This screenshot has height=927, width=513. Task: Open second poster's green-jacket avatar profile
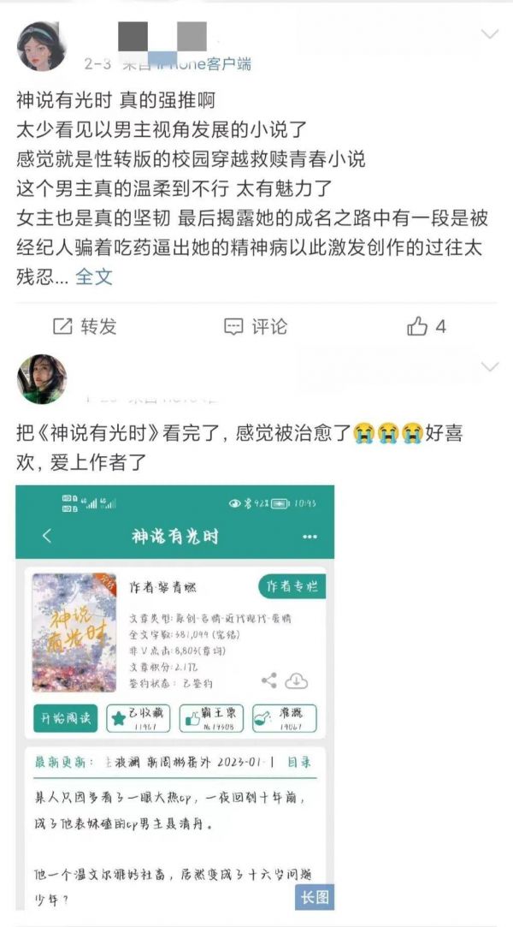coord(41,379)
